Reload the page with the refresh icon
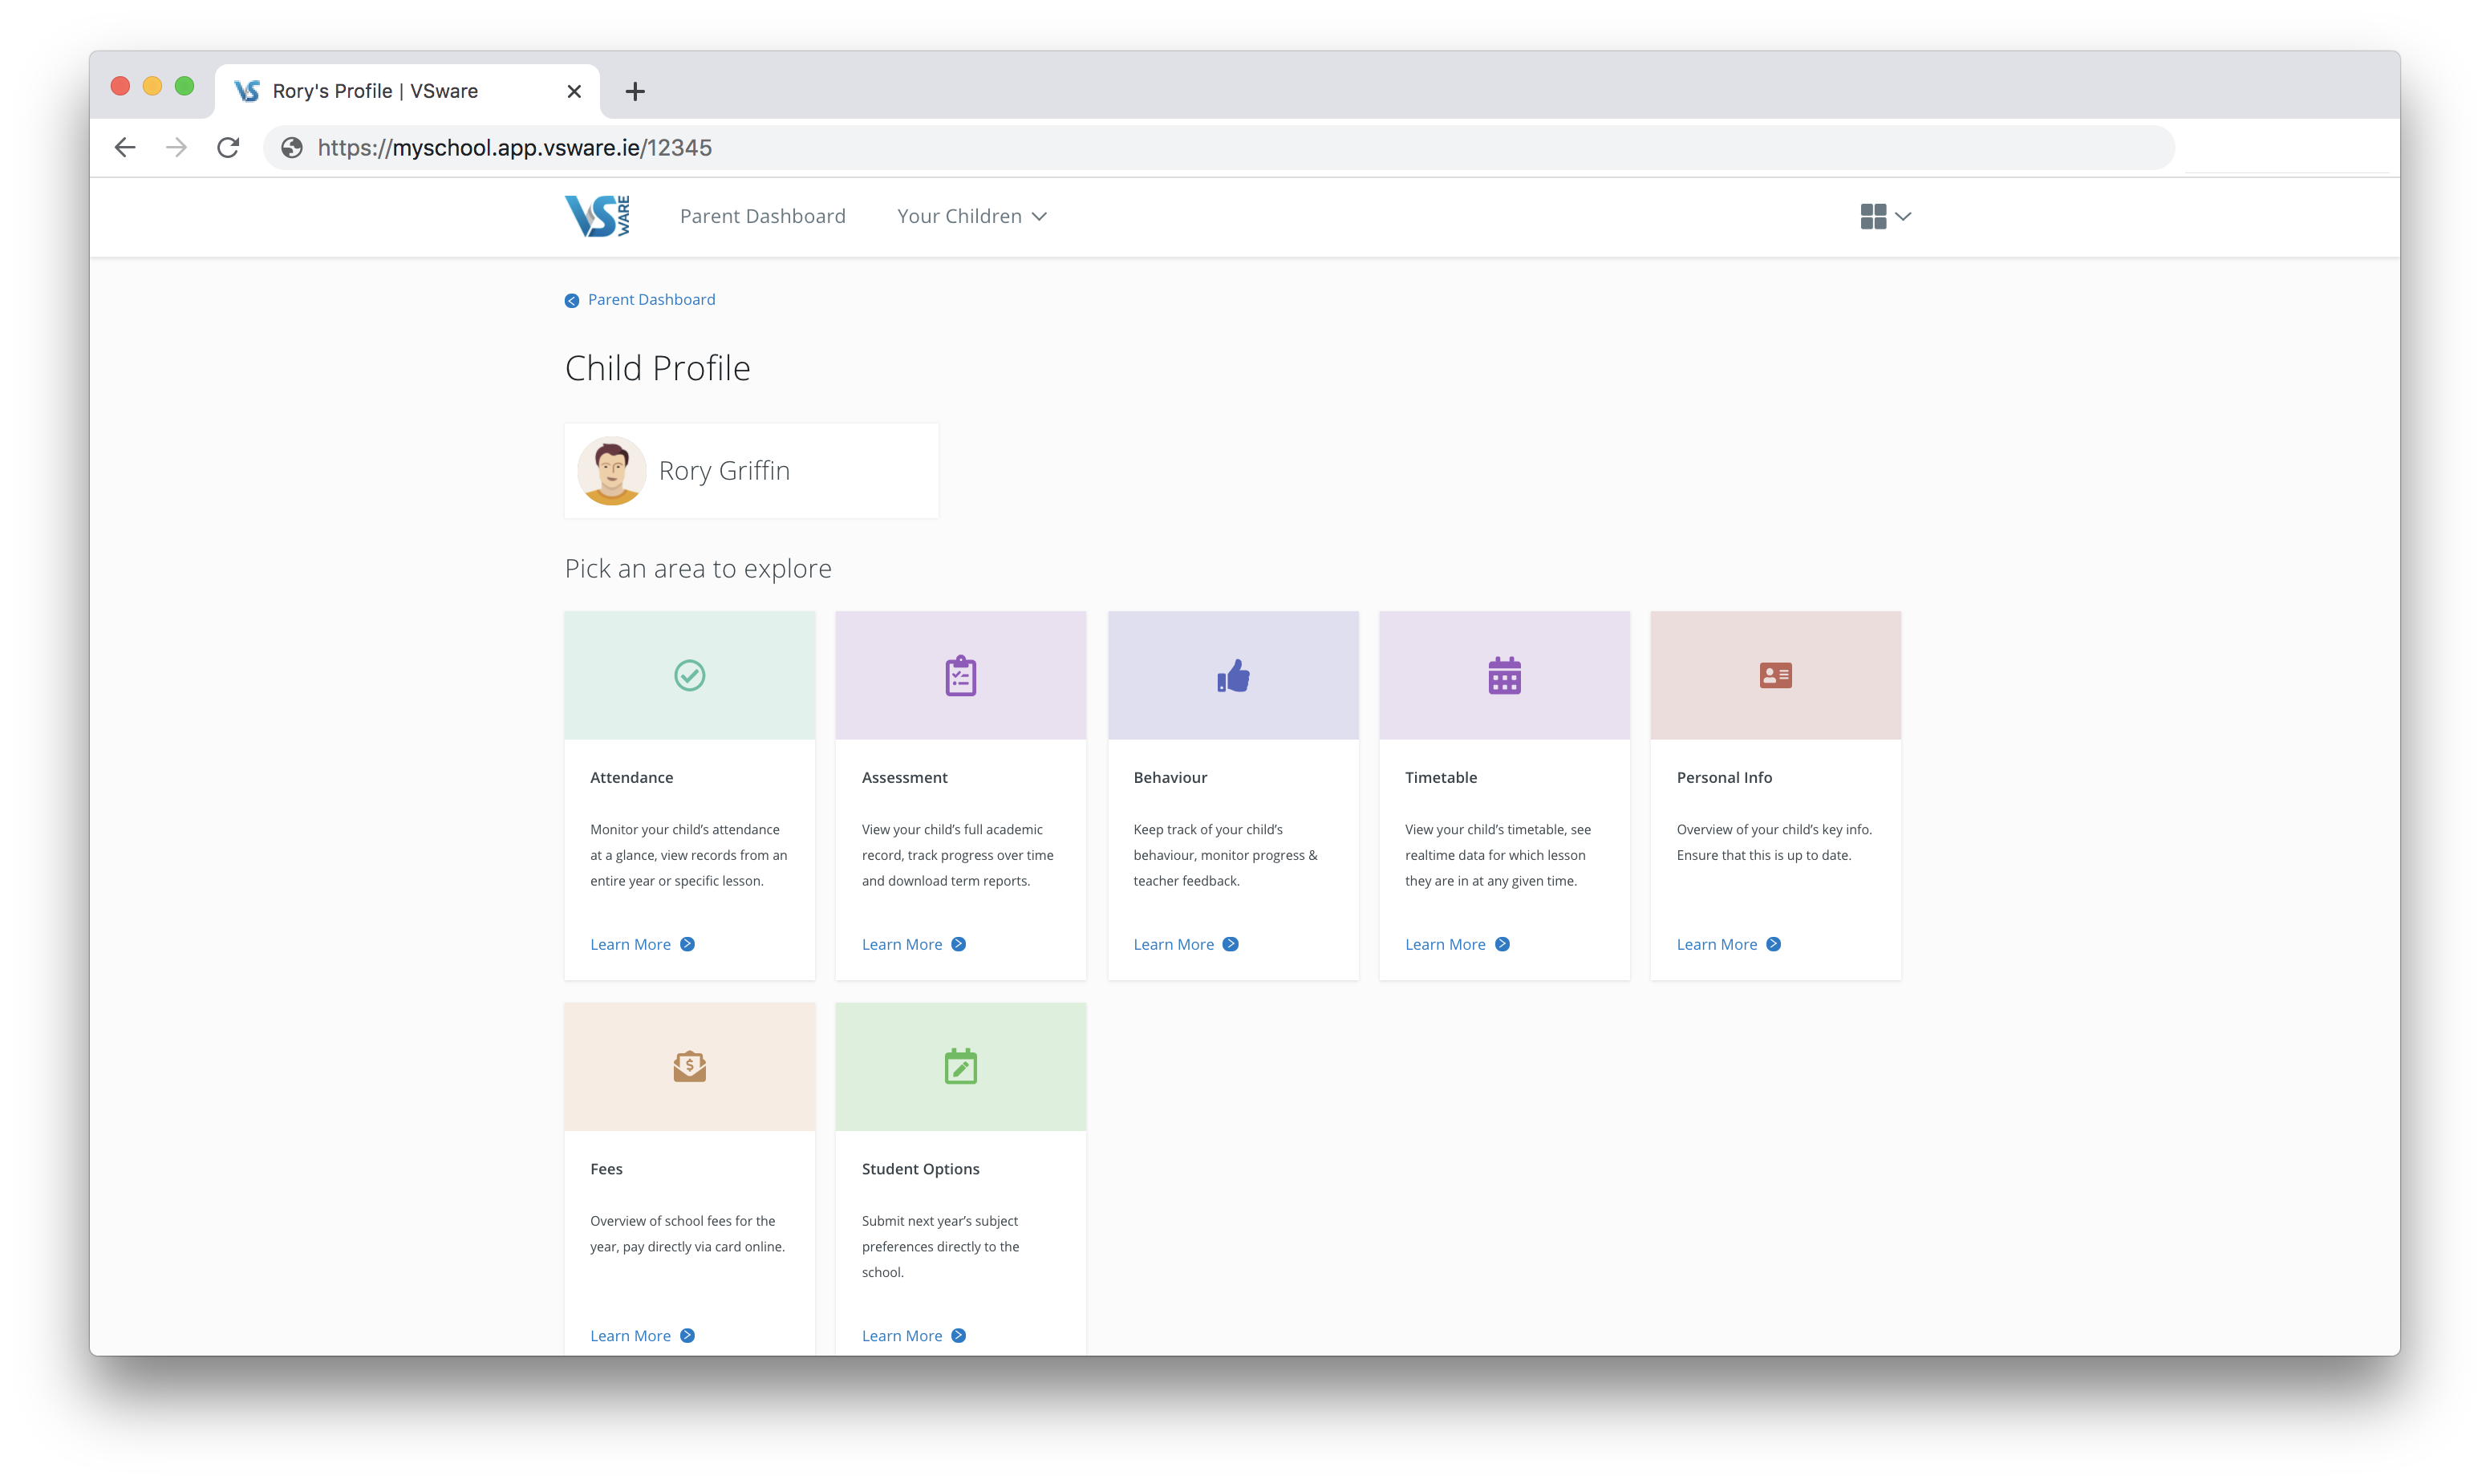This screenshot has width=2490, height=1484. (x=228, y=148)
